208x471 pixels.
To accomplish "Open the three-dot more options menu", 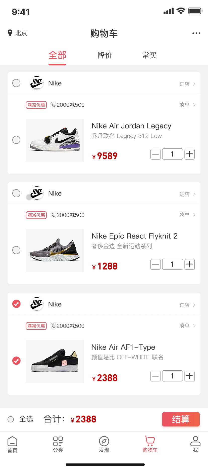I will (196, 33).
